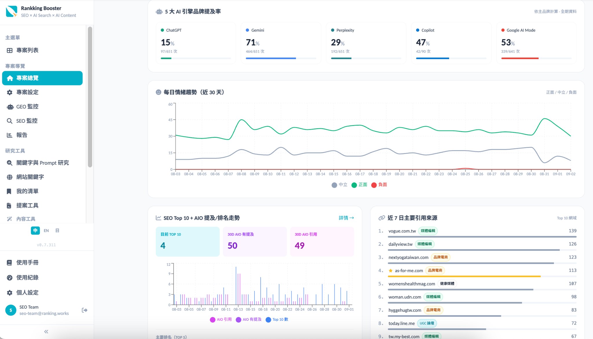
Task: Go to SEO 監控 menu item
Action: point(42,121)
